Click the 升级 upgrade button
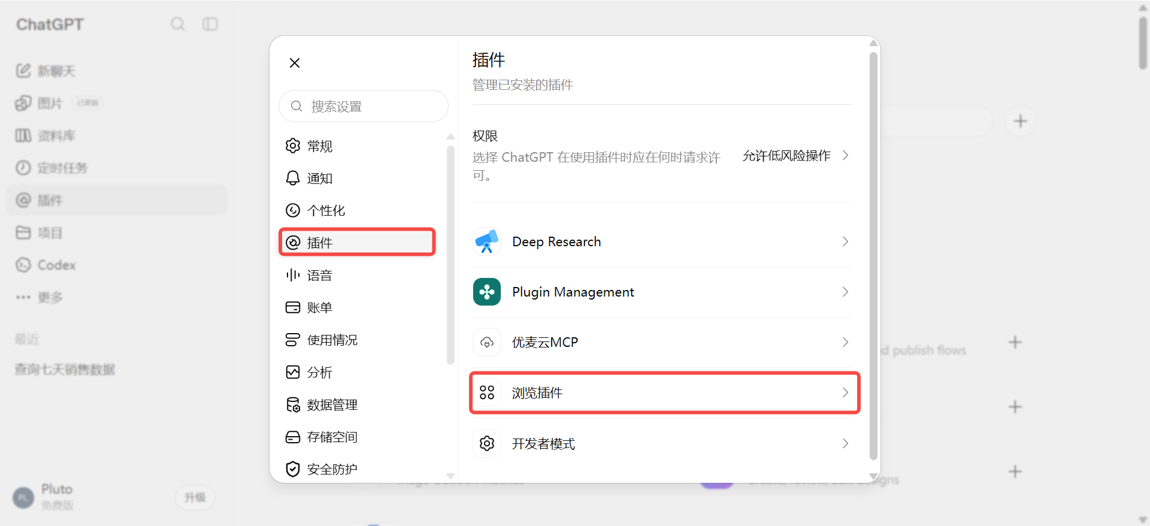The height and width of the screenshot is (526, 1150). (x=195, y=497)
